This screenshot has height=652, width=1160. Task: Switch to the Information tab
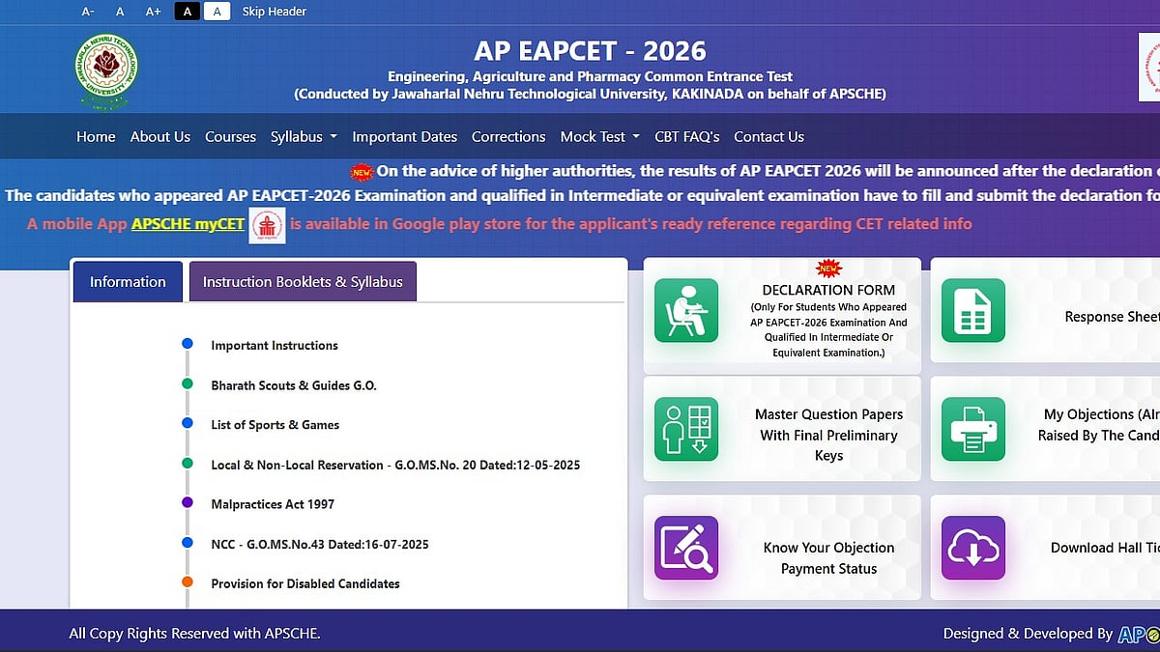point(128,282)
